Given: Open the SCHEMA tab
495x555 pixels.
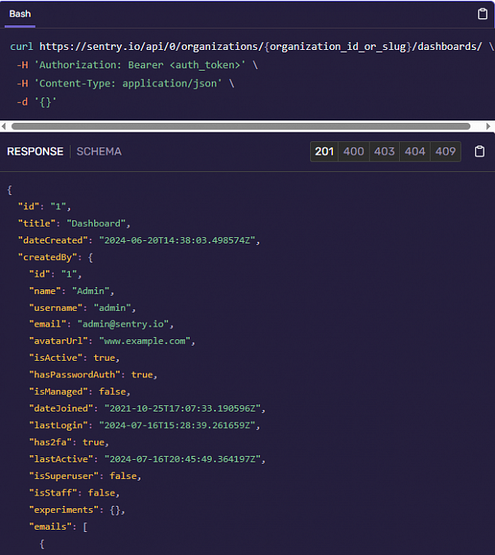Looking at the screenshot, I should 99,151.
